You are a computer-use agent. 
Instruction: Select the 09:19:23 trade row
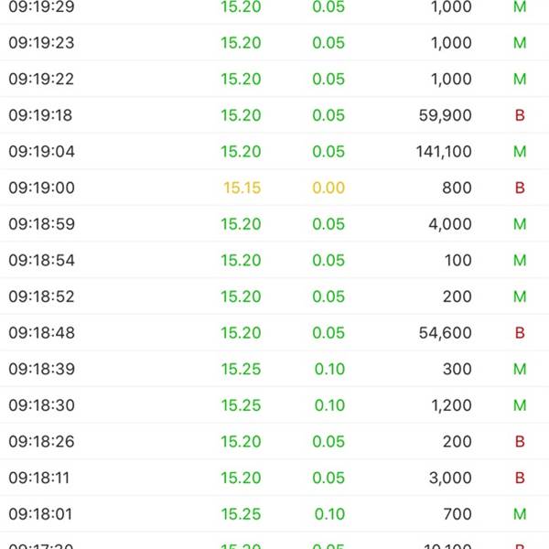274,43
